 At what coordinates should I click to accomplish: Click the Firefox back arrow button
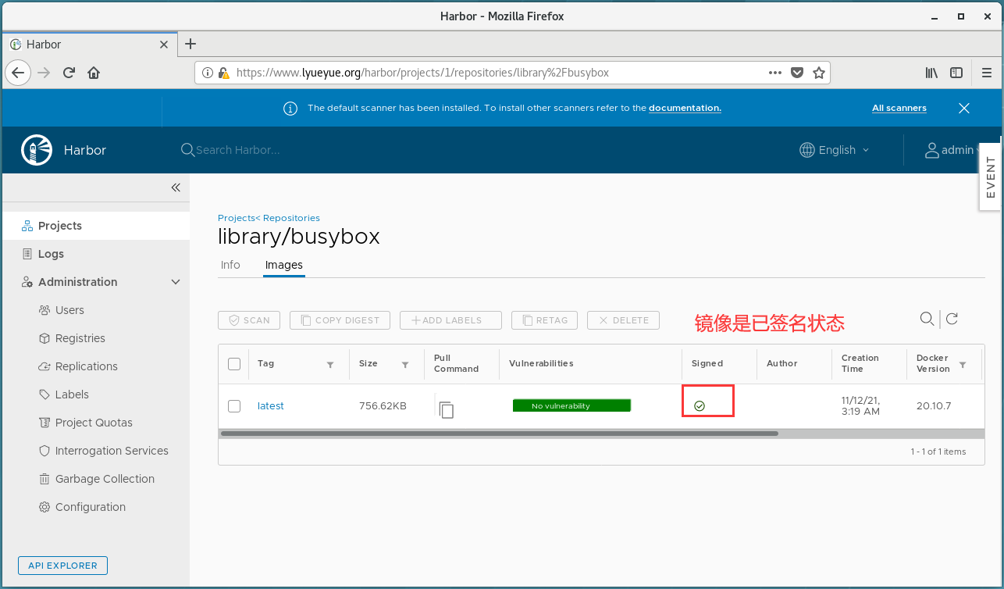(x=17, y=73)
